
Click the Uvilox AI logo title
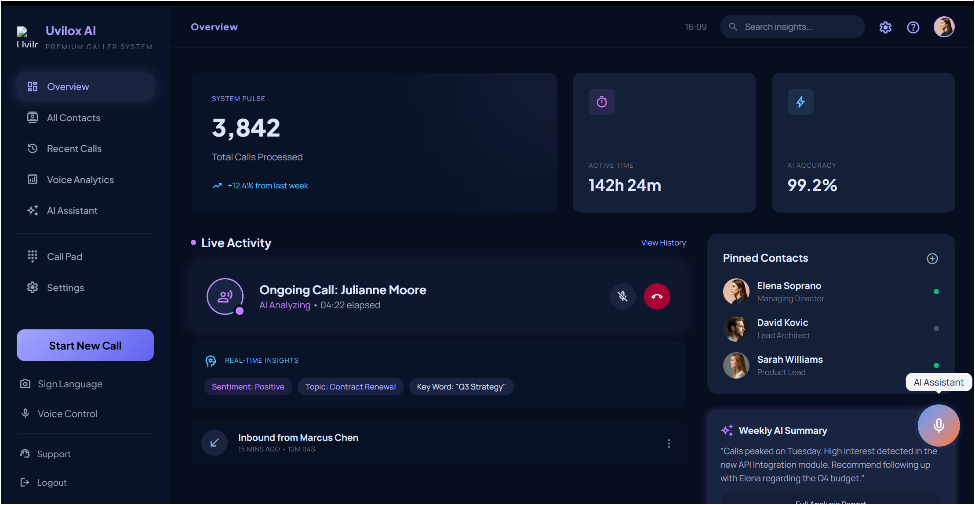pyautogui.click(x=71, y=31)
